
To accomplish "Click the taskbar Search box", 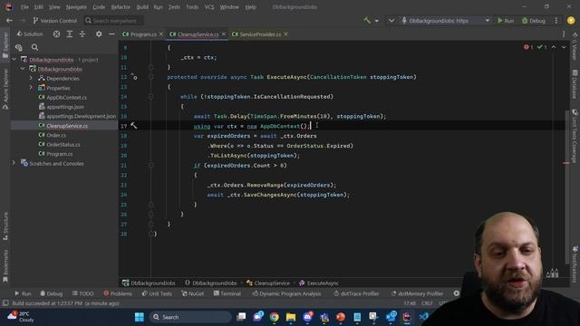I will (x=190, y=317).
